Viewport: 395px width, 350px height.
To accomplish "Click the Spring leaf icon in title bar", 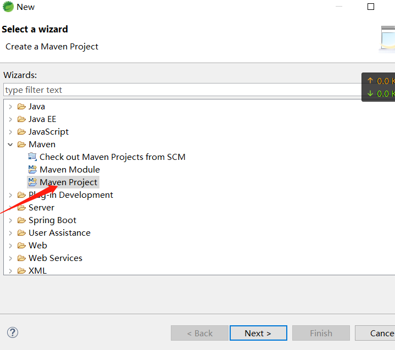I will 8,7.
